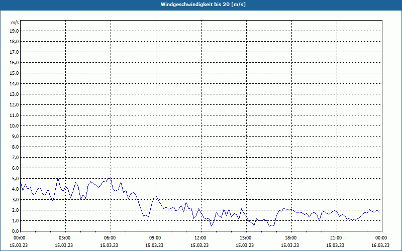Click the 19,0 y-axis label
402x251 pixels.
tap(14, 31)
